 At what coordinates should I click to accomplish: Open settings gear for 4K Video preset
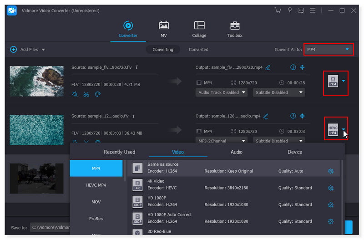tap(331, 188)
